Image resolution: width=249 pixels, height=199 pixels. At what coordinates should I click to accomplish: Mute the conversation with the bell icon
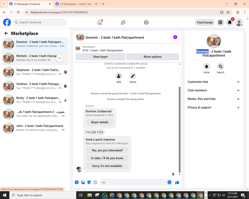tap(207, 67)
